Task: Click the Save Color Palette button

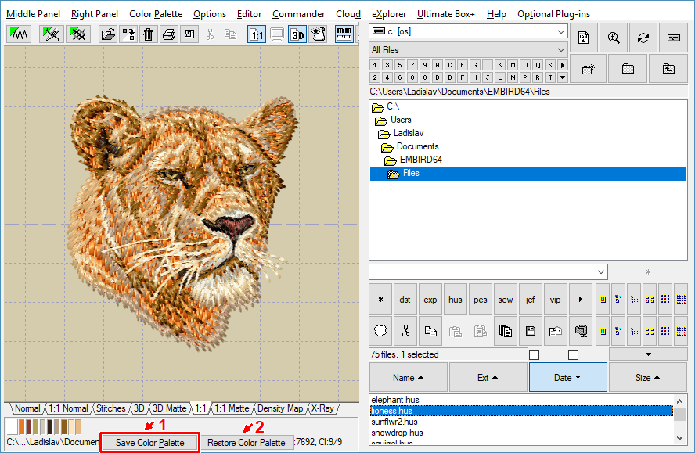Action: [149, 443]
